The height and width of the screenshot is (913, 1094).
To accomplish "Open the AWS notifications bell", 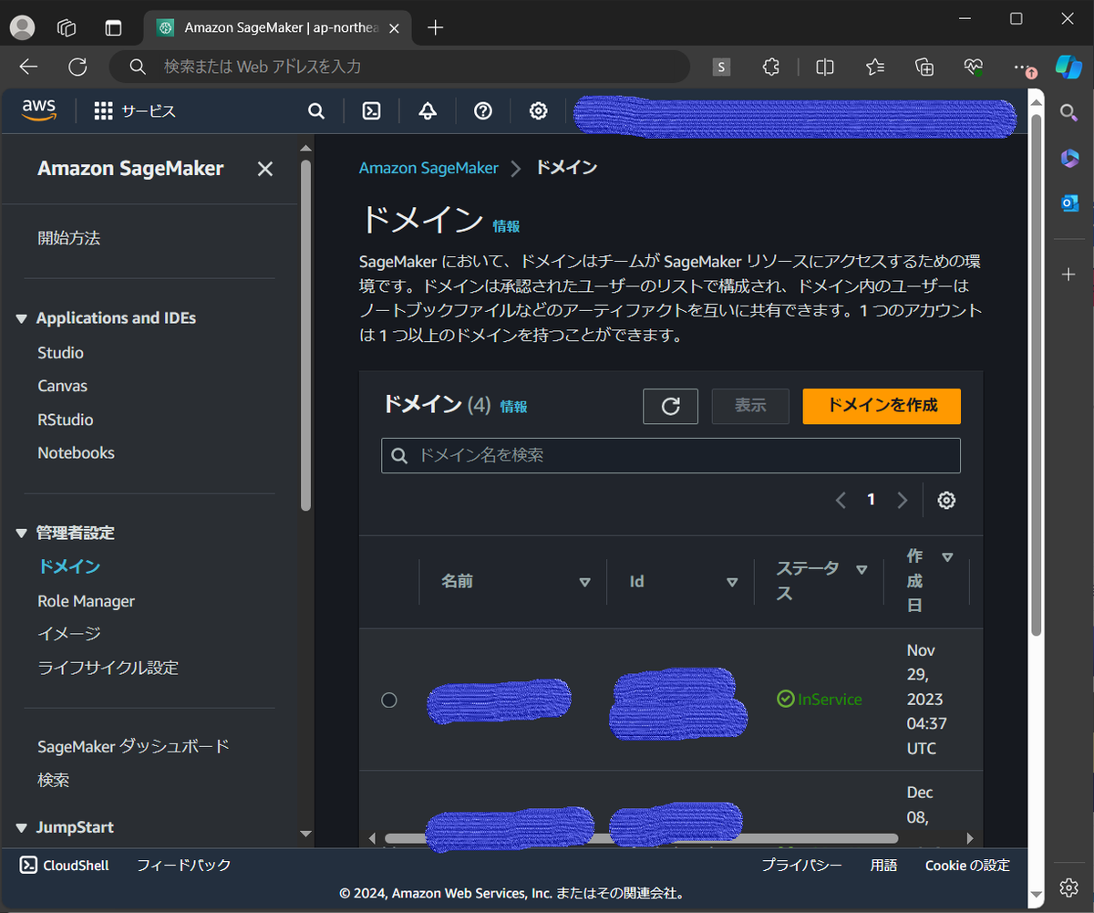I will tap(428, 111).
